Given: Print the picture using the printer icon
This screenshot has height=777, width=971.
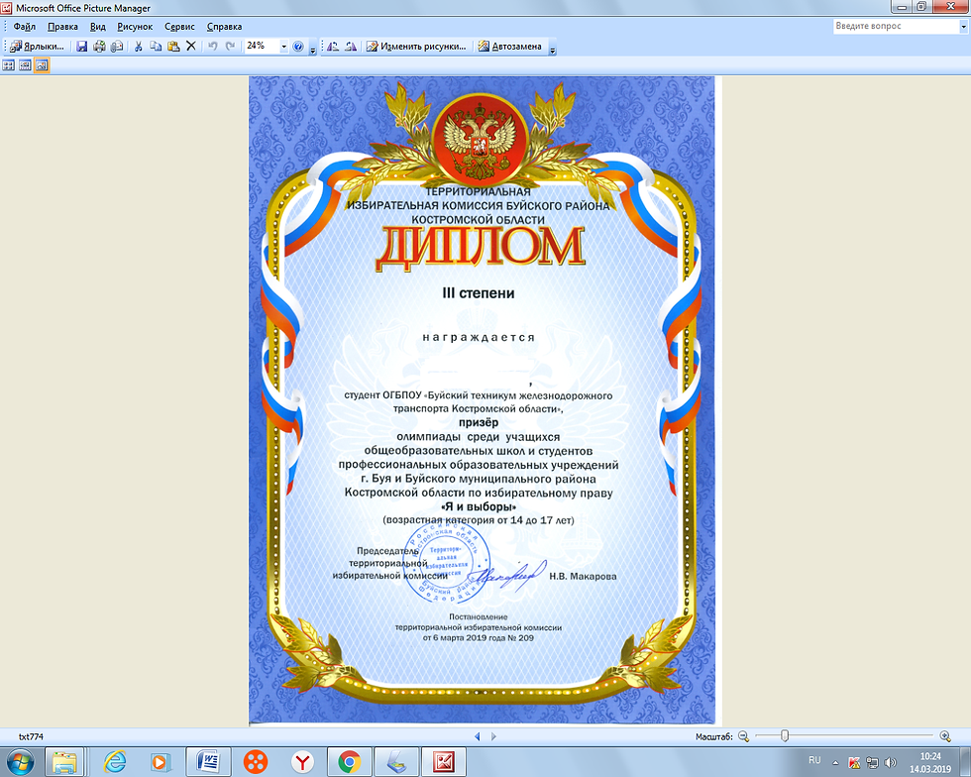Looking at the screenshot, I should click(99, 46).
